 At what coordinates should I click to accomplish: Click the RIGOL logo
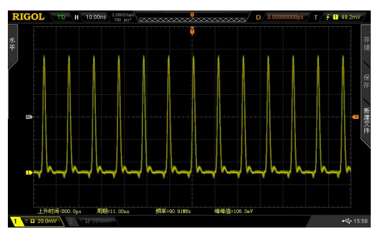[28, 17]
